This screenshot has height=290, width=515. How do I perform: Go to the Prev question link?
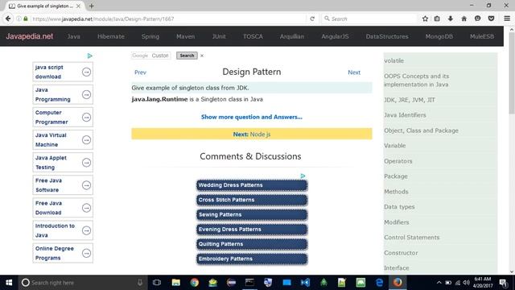click(140, 72)
